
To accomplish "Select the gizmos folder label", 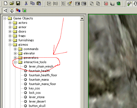I will (x=23, y=45).
